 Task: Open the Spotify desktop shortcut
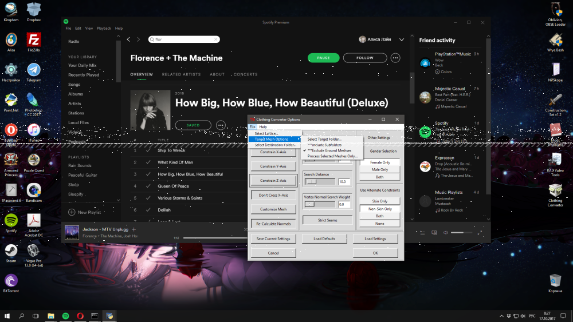click(11, 223)
